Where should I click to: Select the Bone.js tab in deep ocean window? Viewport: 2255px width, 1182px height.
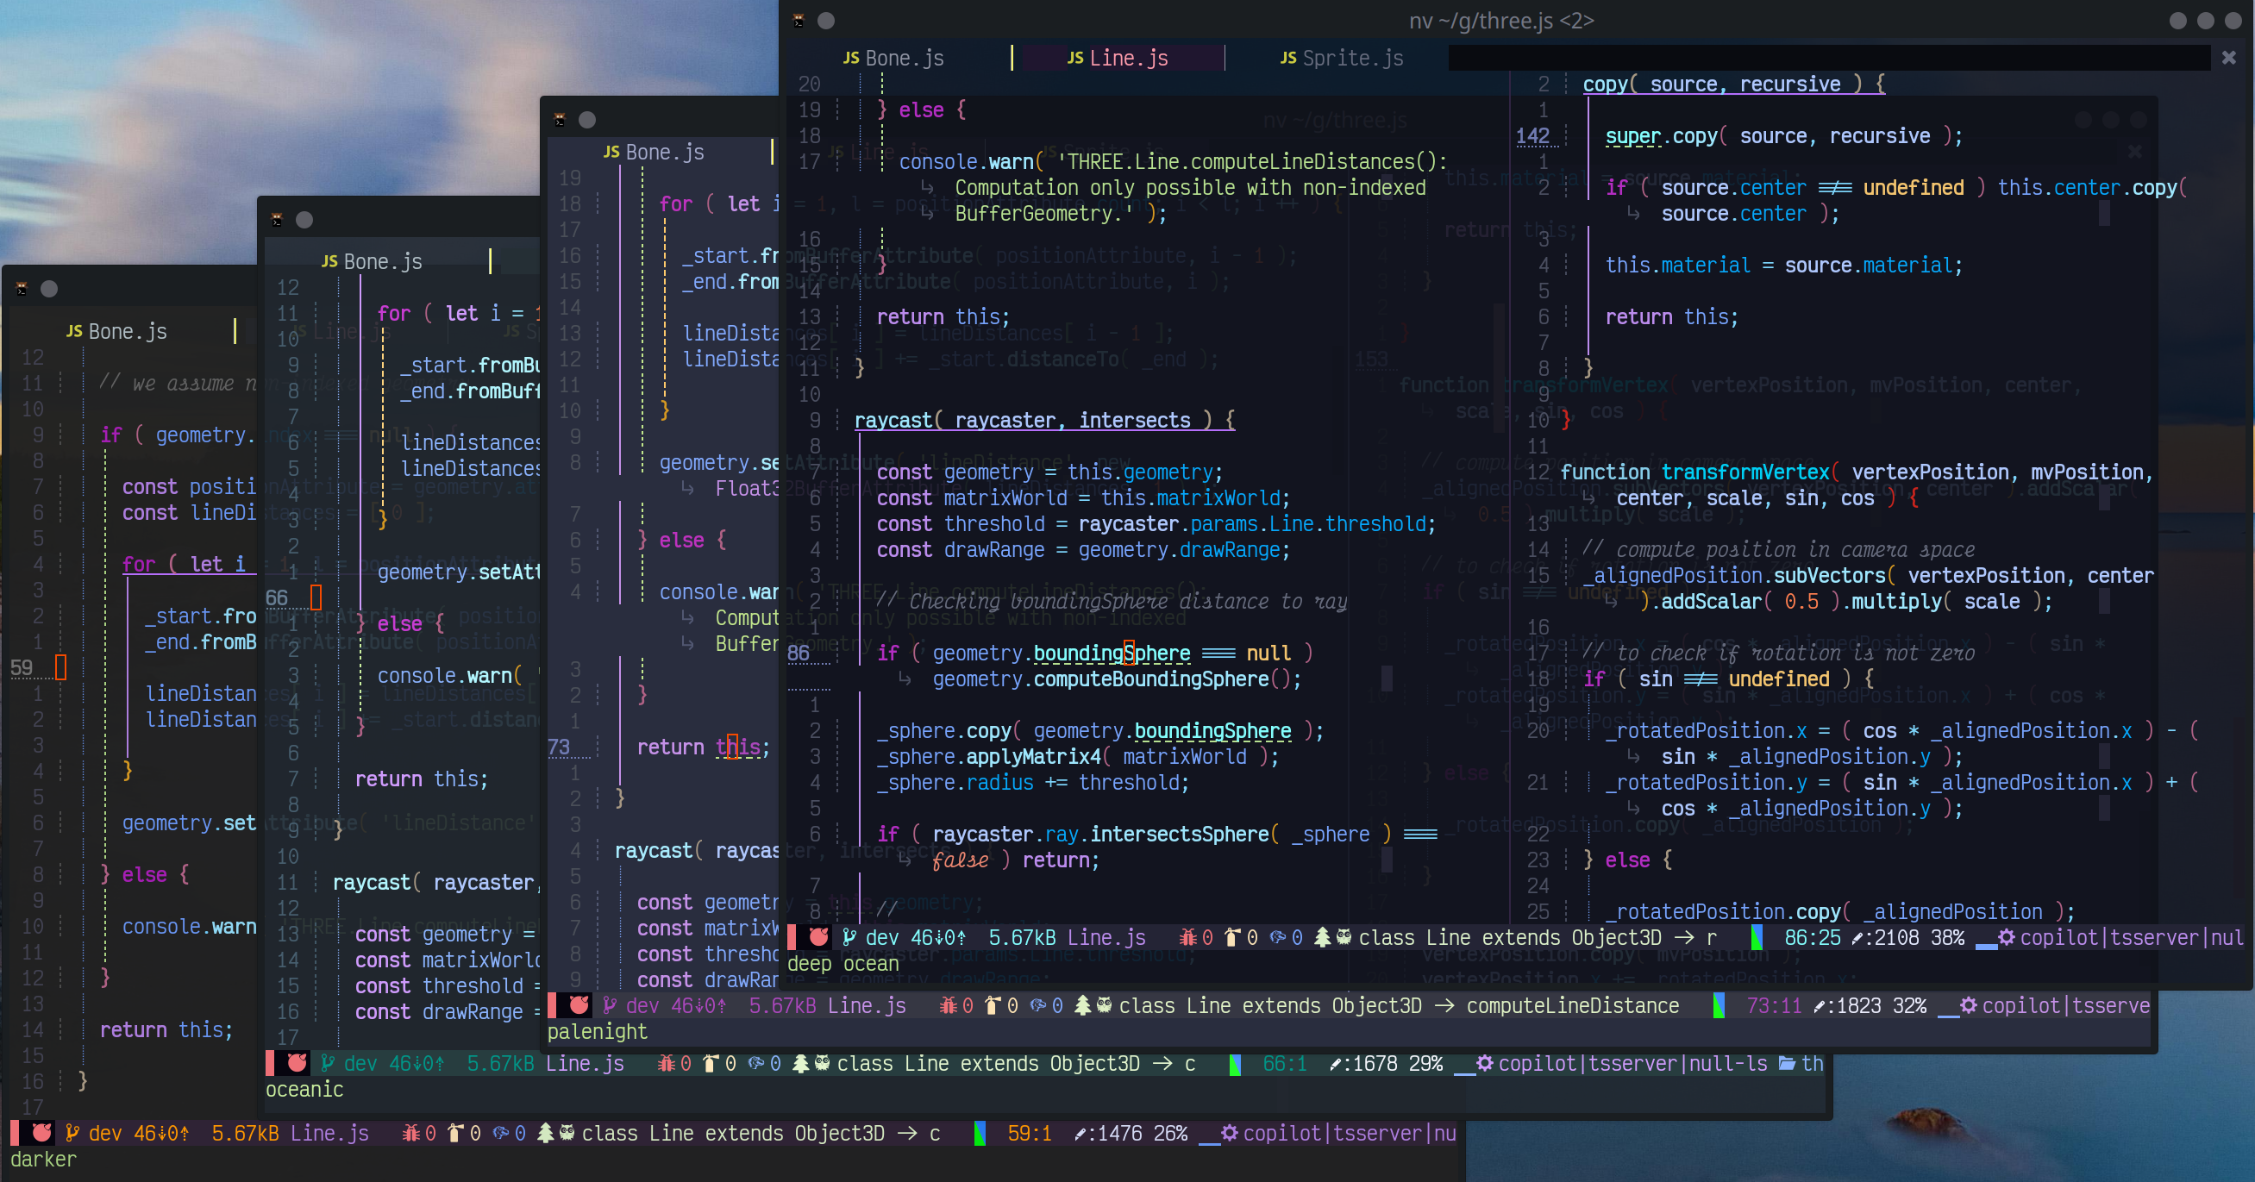pyautogui.click(x=893, y=58)
